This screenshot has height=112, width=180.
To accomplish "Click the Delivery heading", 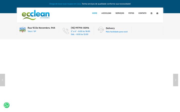I will coord(110,28).
